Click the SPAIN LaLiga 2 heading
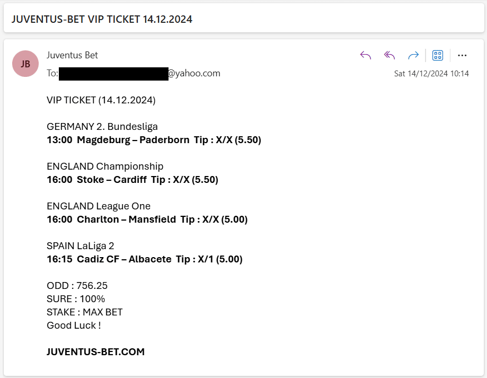 coord(81,245)
